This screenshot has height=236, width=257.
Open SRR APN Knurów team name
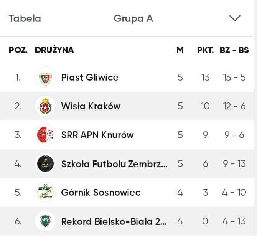tap(97, 135)
